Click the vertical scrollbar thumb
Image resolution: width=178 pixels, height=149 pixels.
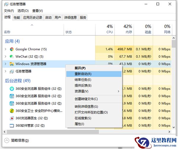[174, 44]
